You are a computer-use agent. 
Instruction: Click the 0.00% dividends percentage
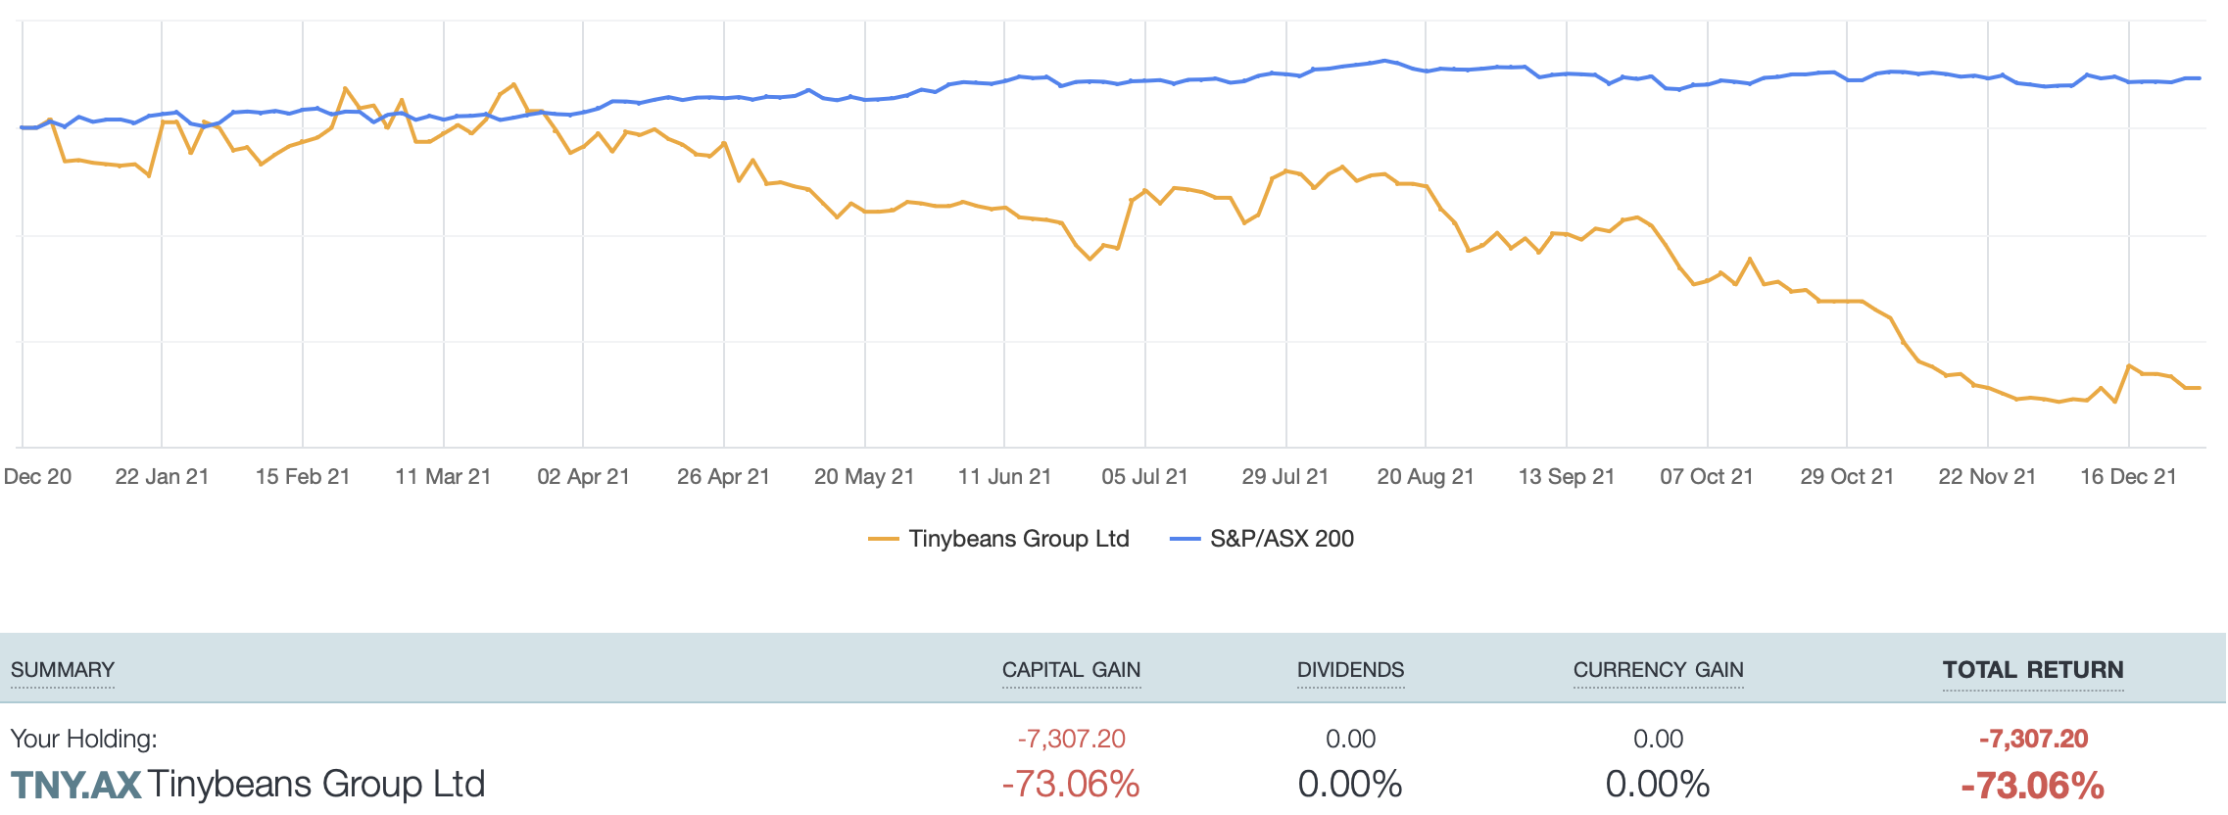coord(1350,785)
